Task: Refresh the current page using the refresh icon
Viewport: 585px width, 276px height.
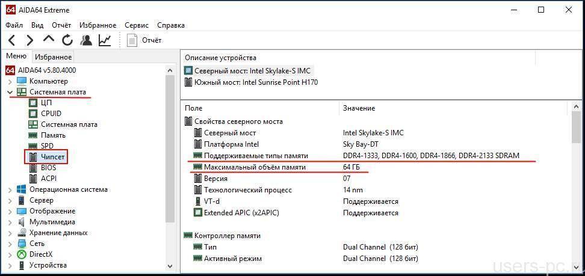Action: (67, 40)
